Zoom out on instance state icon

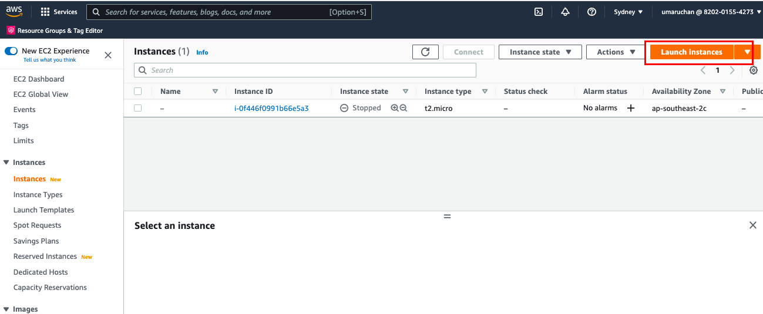[404, 109]
